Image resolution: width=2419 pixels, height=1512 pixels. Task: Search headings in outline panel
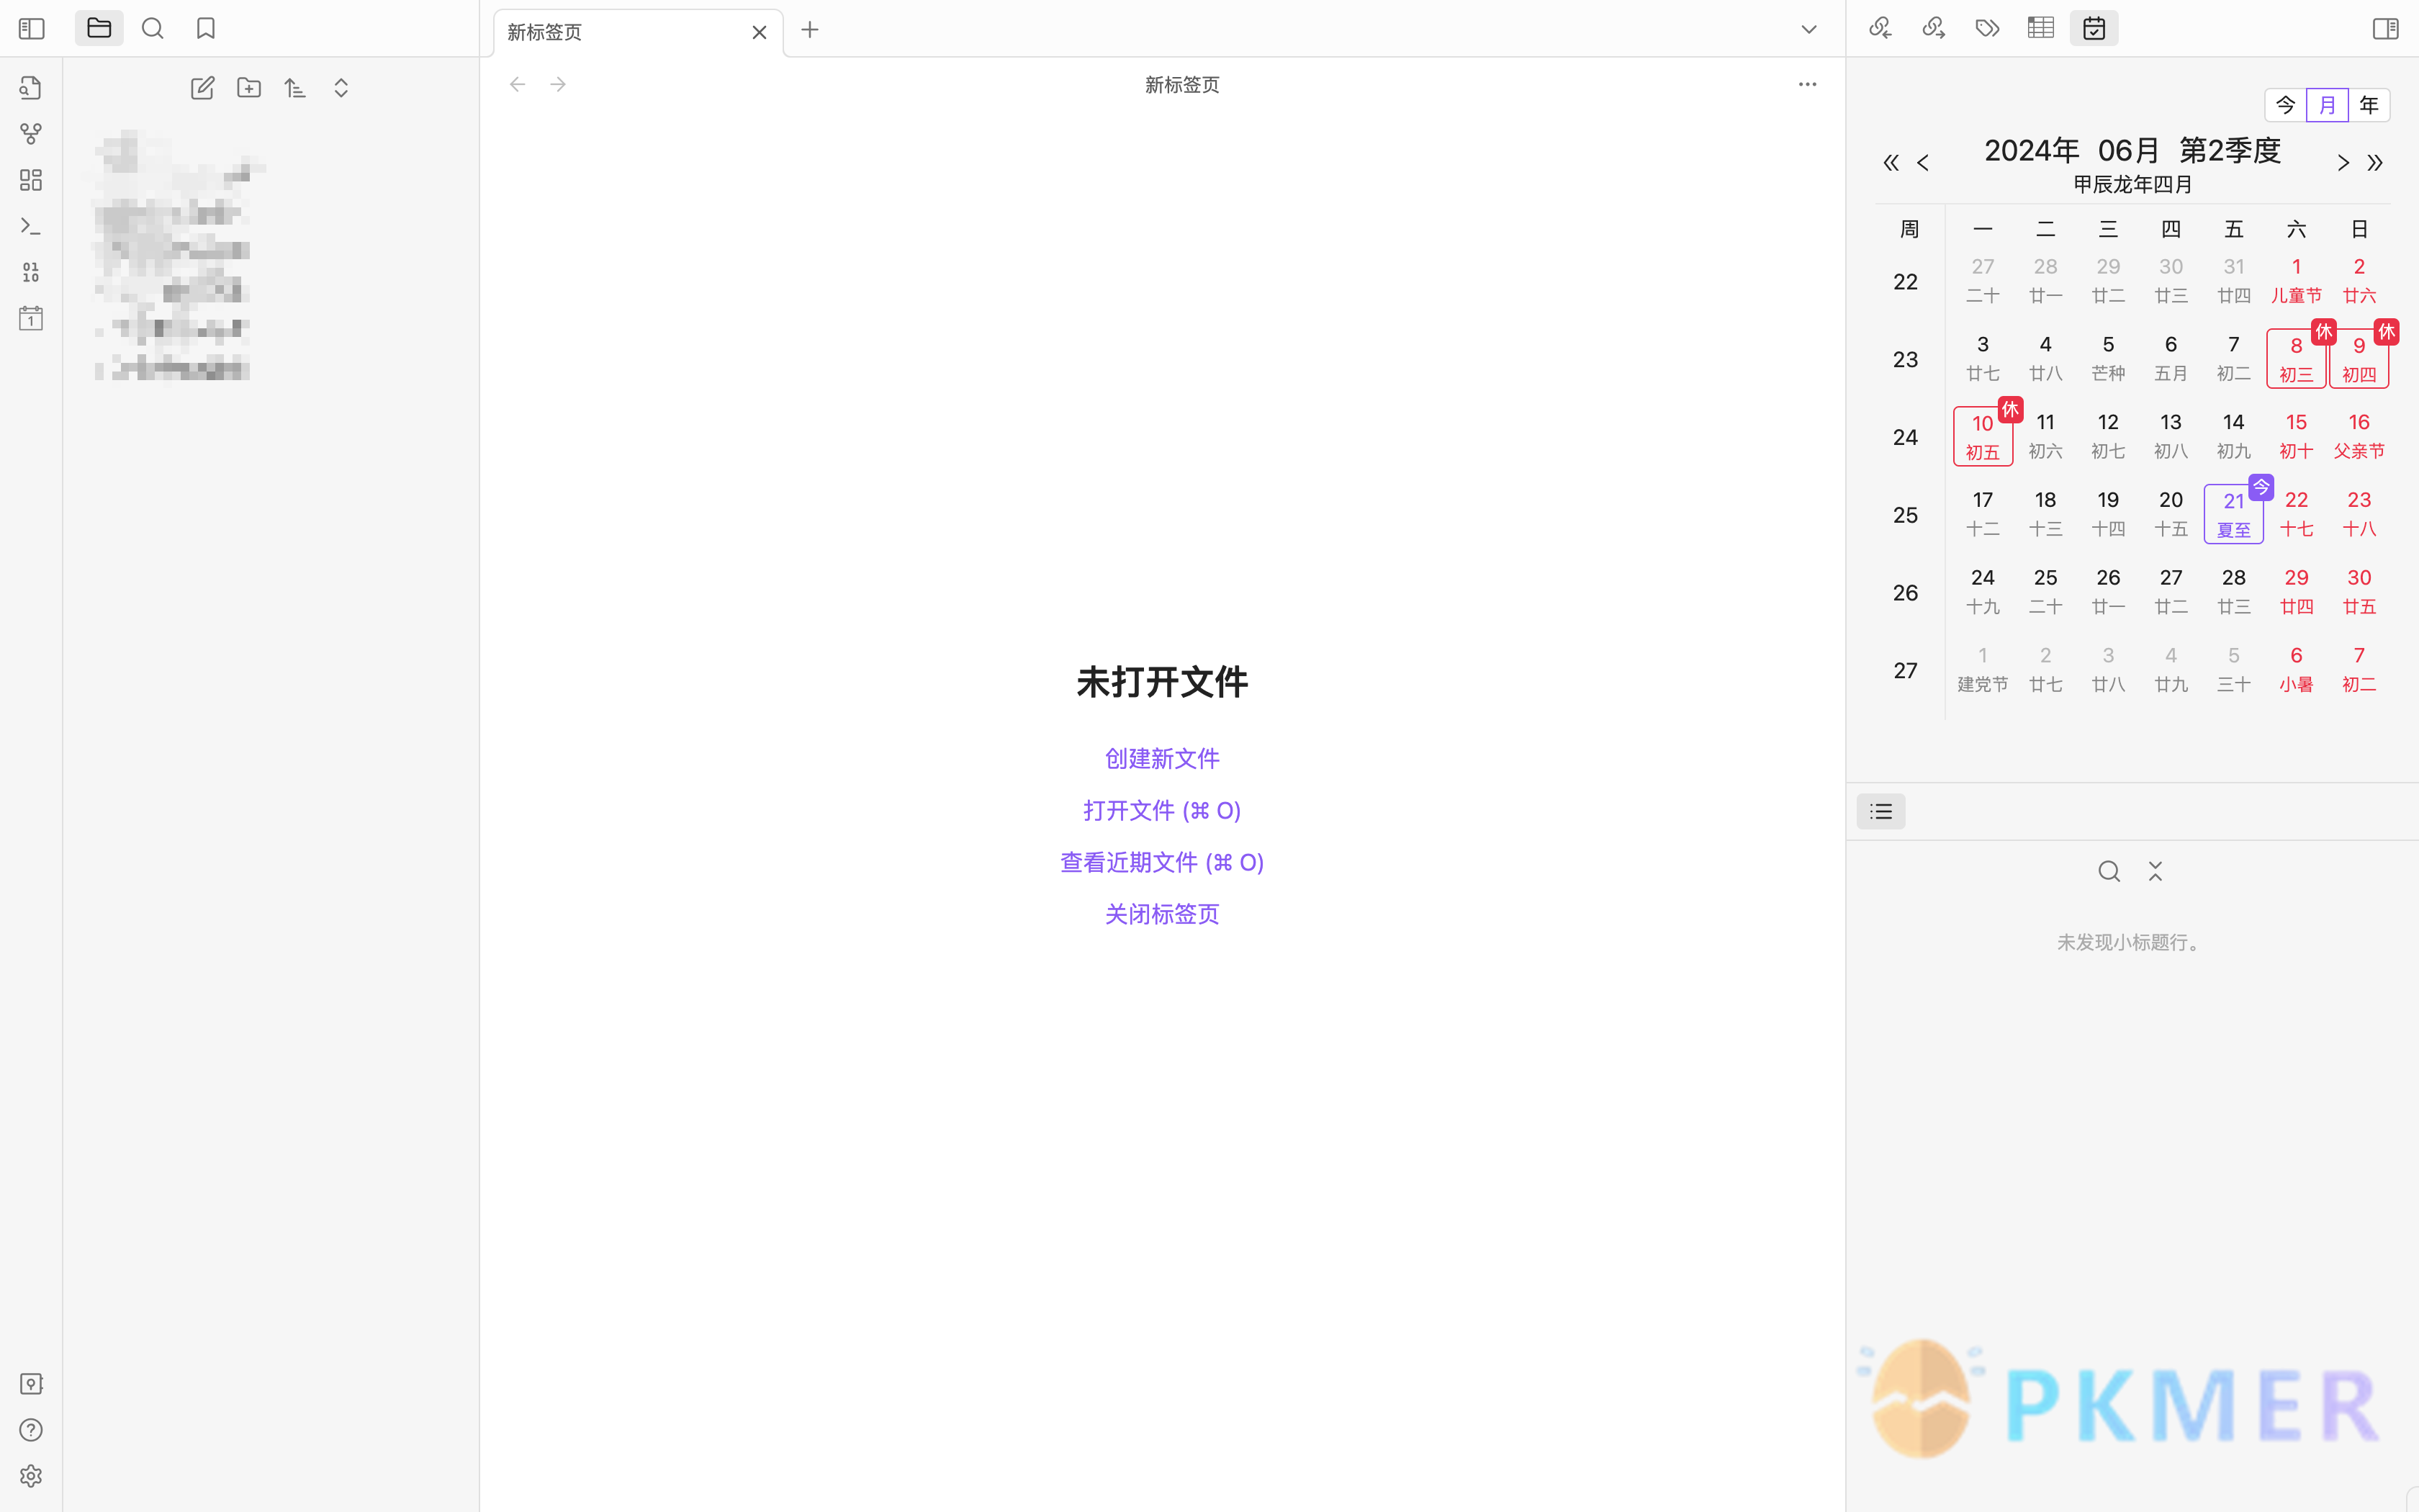click(2109, 871)
